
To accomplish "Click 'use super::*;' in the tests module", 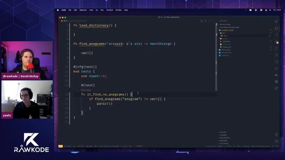I will coord(94,76).
